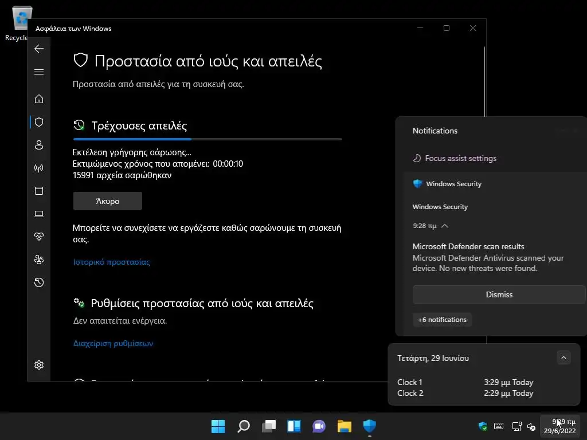Show the +6 notifications

pyautogui.click(x=442, y=320)
